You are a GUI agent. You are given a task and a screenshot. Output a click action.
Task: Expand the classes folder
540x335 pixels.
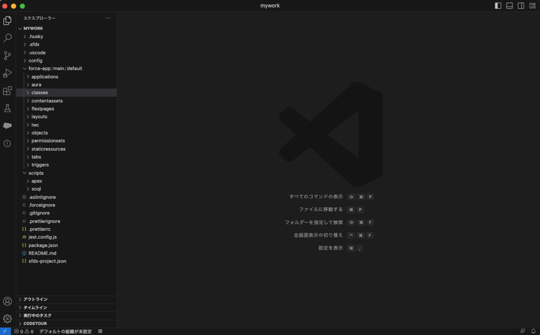pos(67,93)
